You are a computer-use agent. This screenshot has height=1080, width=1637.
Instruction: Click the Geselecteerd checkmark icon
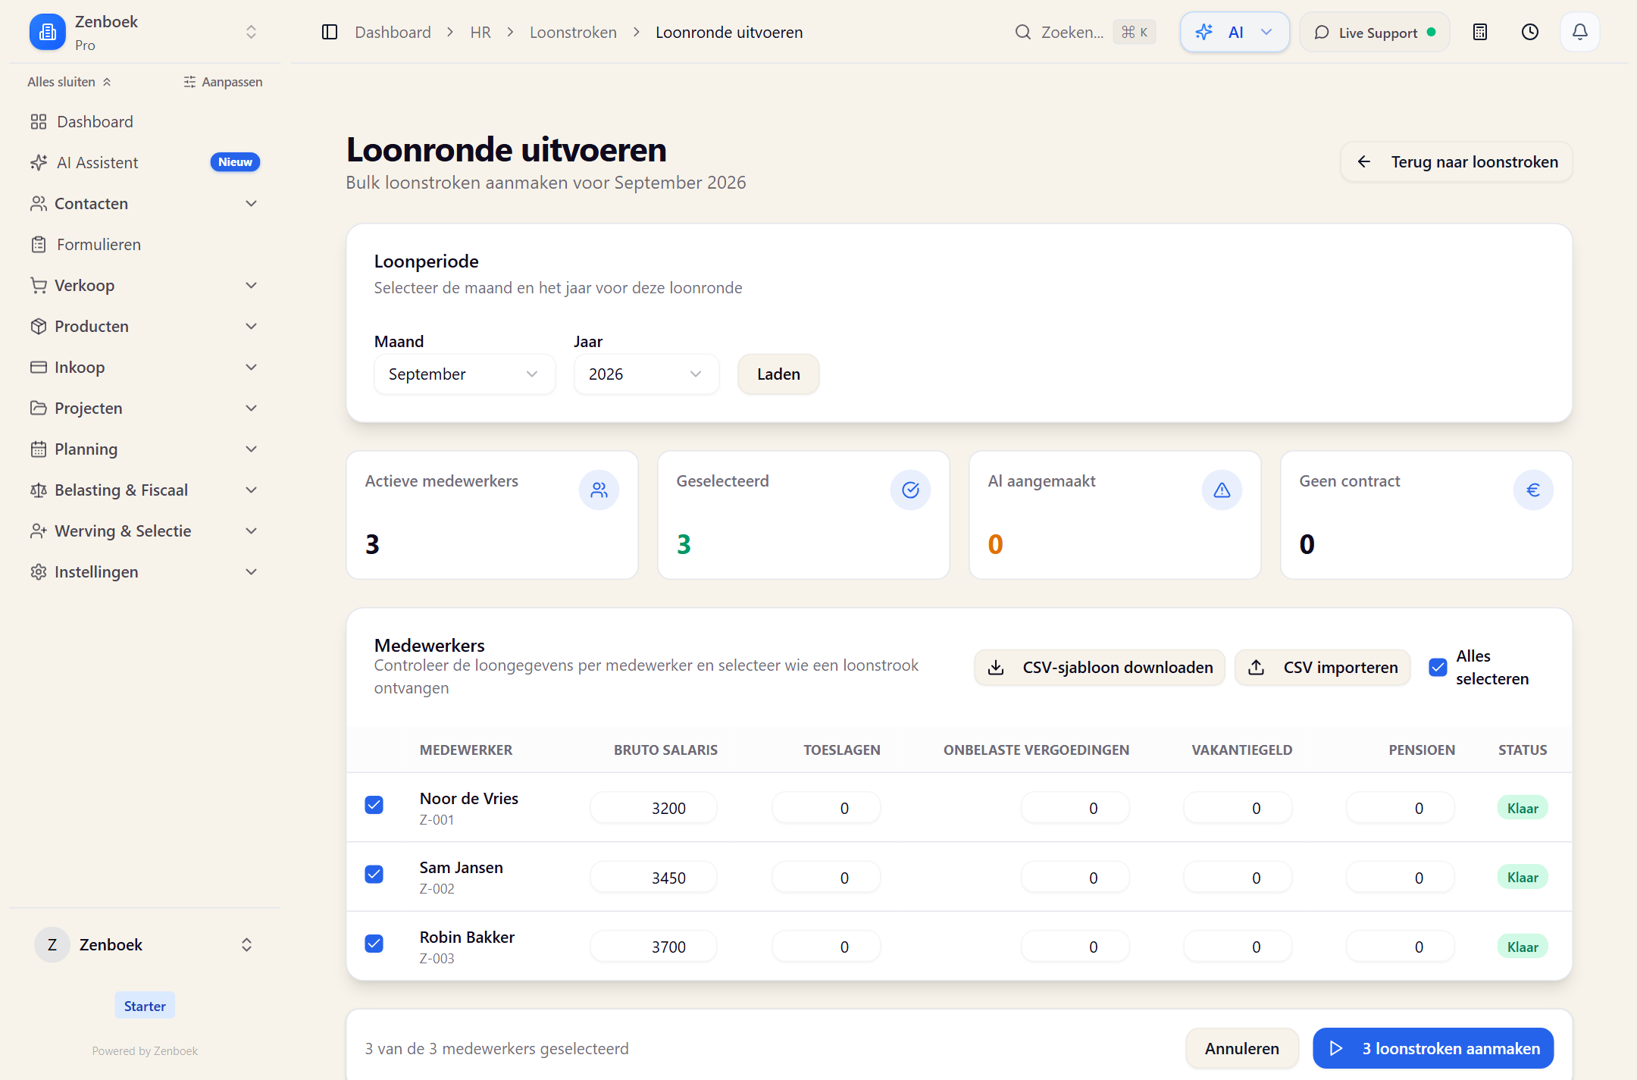(910, 490)
